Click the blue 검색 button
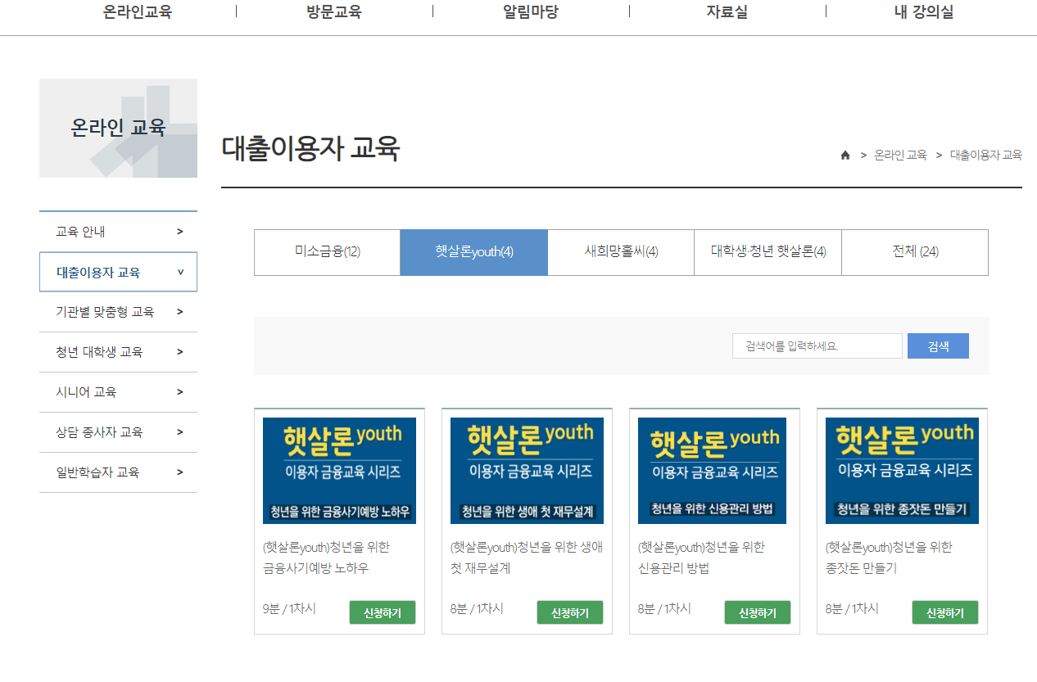This screenshot has width=1037, height=682. [938, 346]
